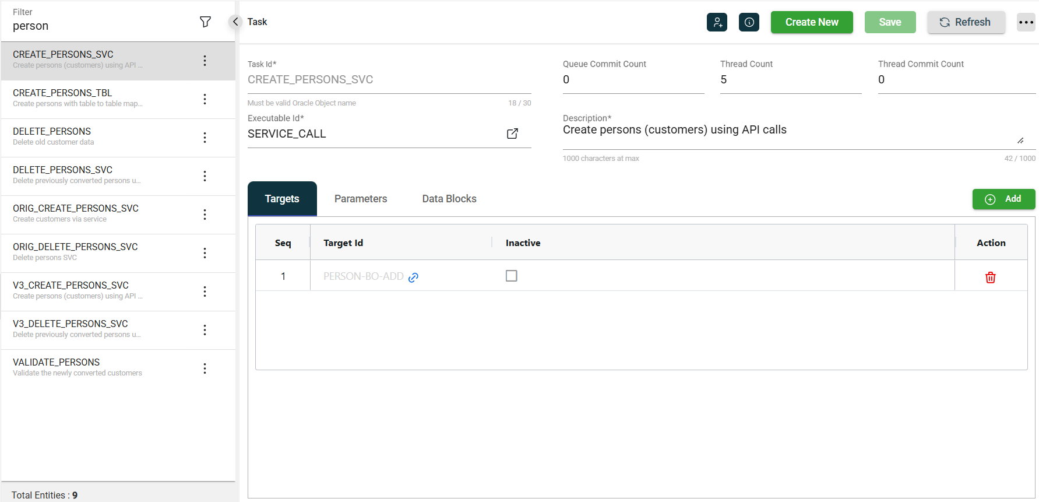Open kebab menu for CREATE_PERSONS_TBL
This screenshot has width=1039, height=502.
click(205, 99)
